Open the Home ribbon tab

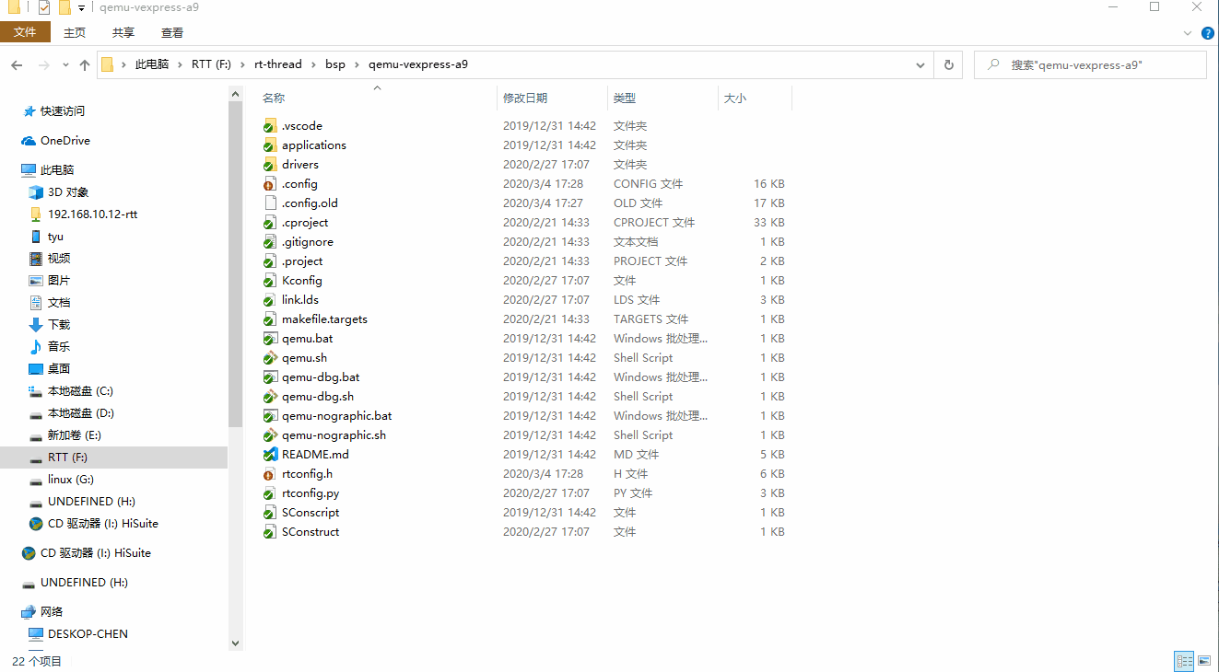[x=75, y=32]
